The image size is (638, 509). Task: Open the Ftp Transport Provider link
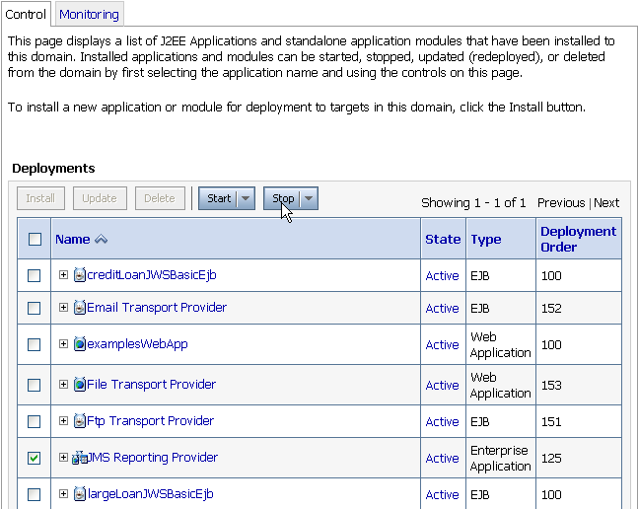(x=150, y=421)
